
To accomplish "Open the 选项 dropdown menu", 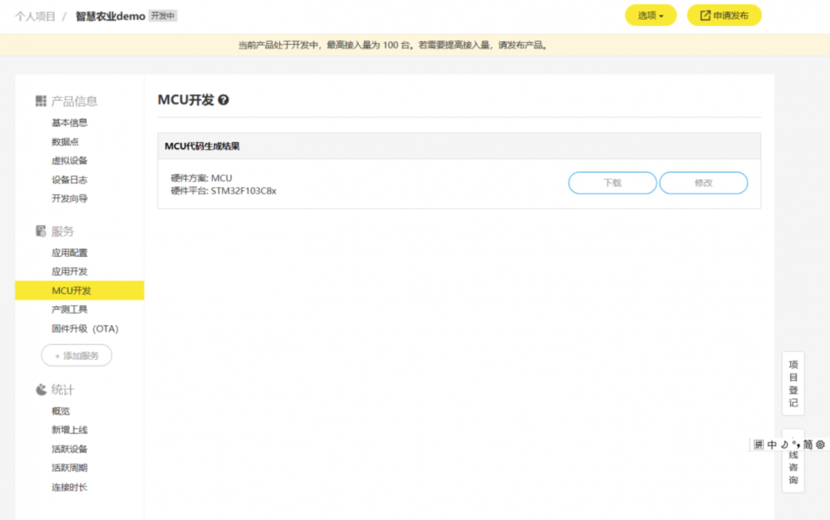I will (x=650, y=15).
